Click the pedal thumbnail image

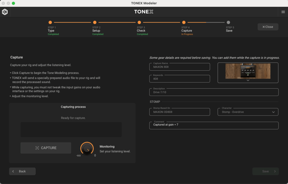pos(248,71)
